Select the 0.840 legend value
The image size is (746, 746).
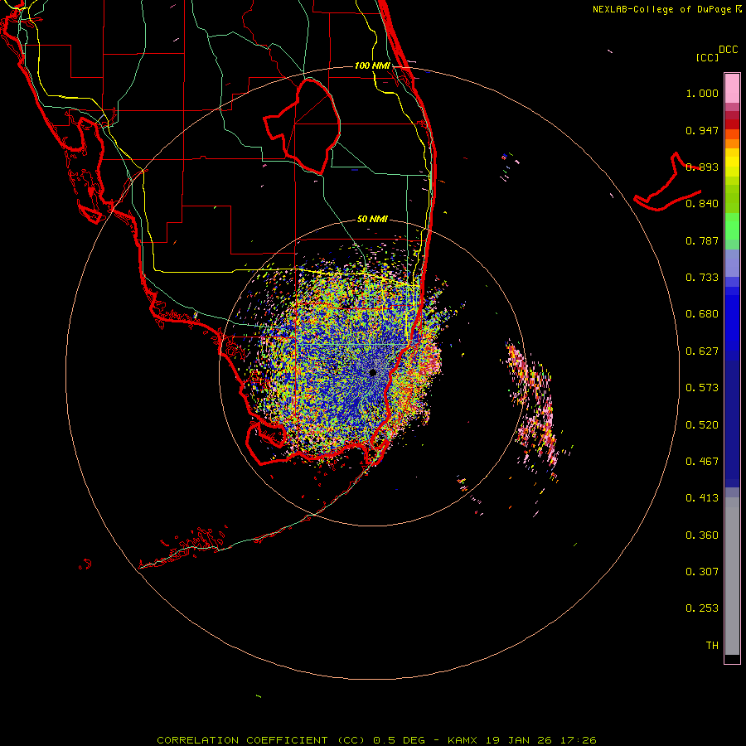point(702,204)
